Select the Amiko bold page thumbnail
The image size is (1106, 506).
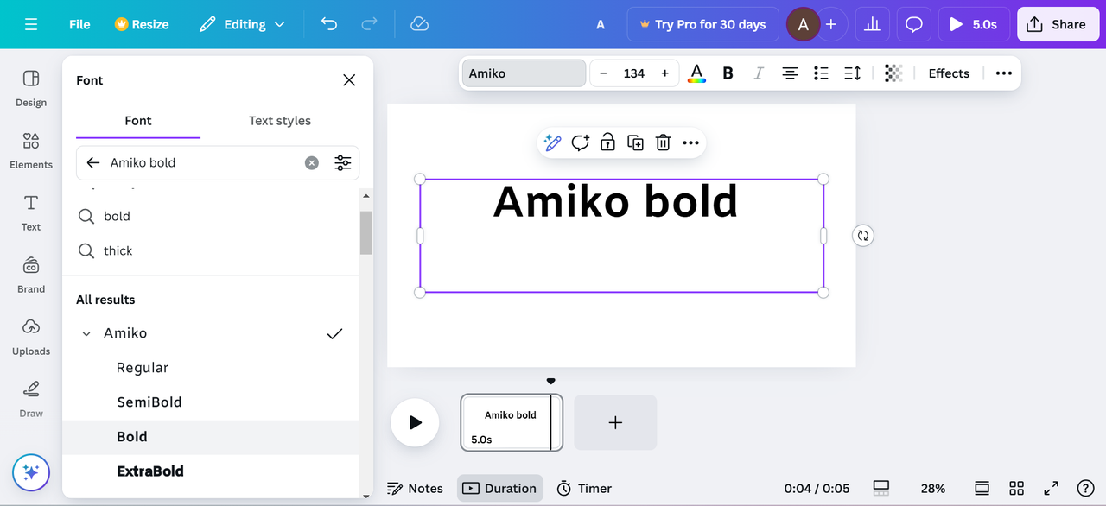(x=512, y=422)
